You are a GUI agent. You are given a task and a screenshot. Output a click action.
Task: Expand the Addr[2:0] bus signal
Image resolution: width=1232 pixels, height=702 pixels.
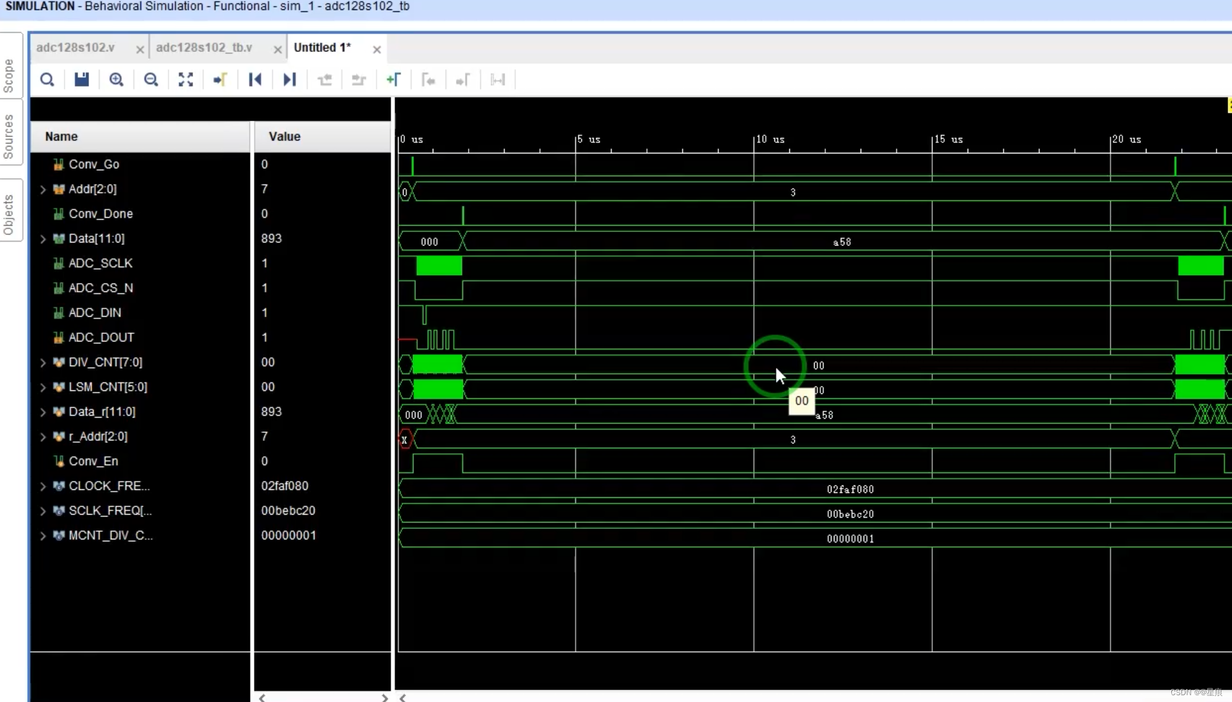(x=43, y=189)
